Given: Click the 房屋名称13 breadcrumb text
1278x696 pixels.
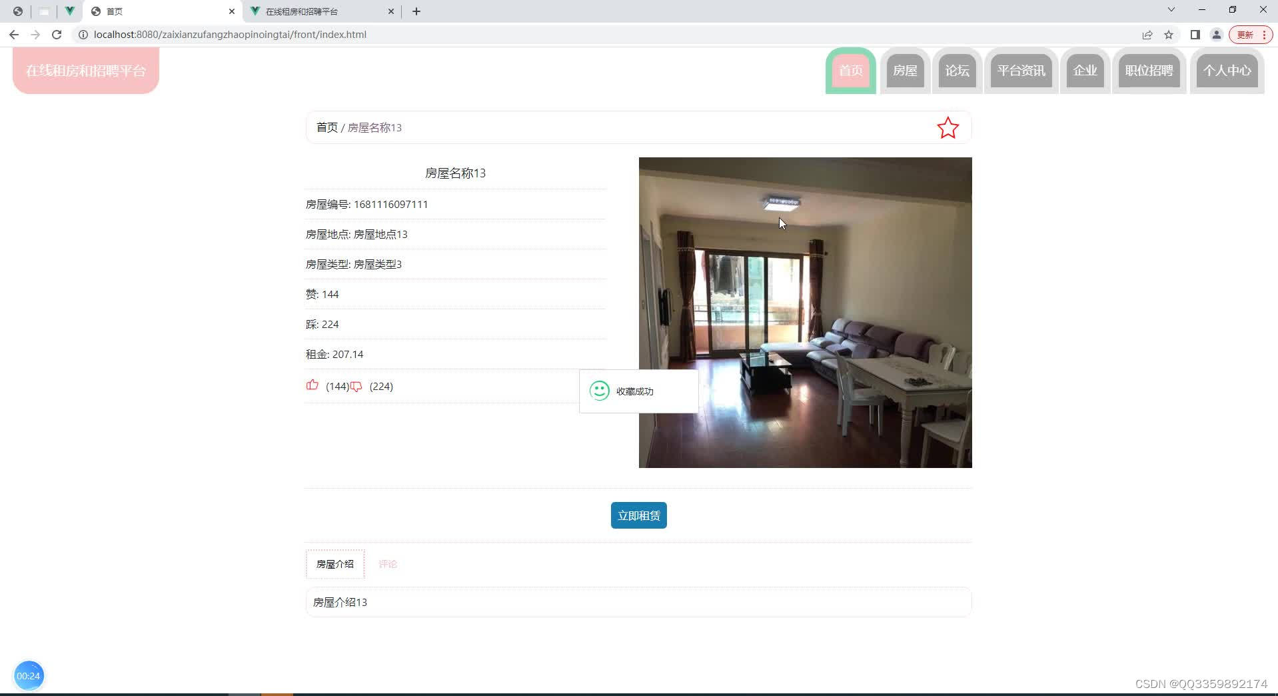Looking at the screenshot, I should click(374, 127).
